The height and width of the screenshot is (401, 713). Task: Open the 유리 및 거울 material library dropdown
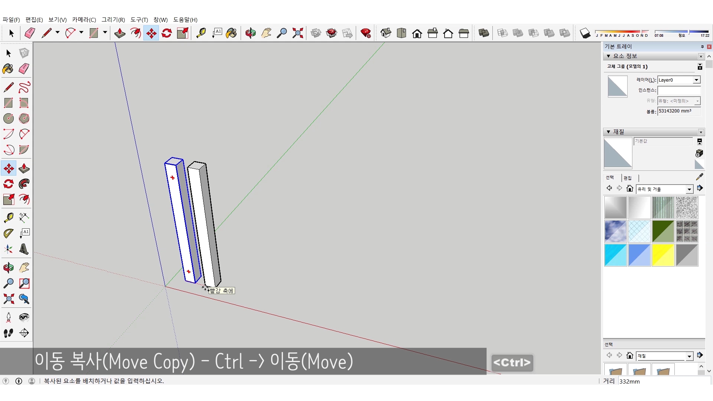tap(689, 189)
